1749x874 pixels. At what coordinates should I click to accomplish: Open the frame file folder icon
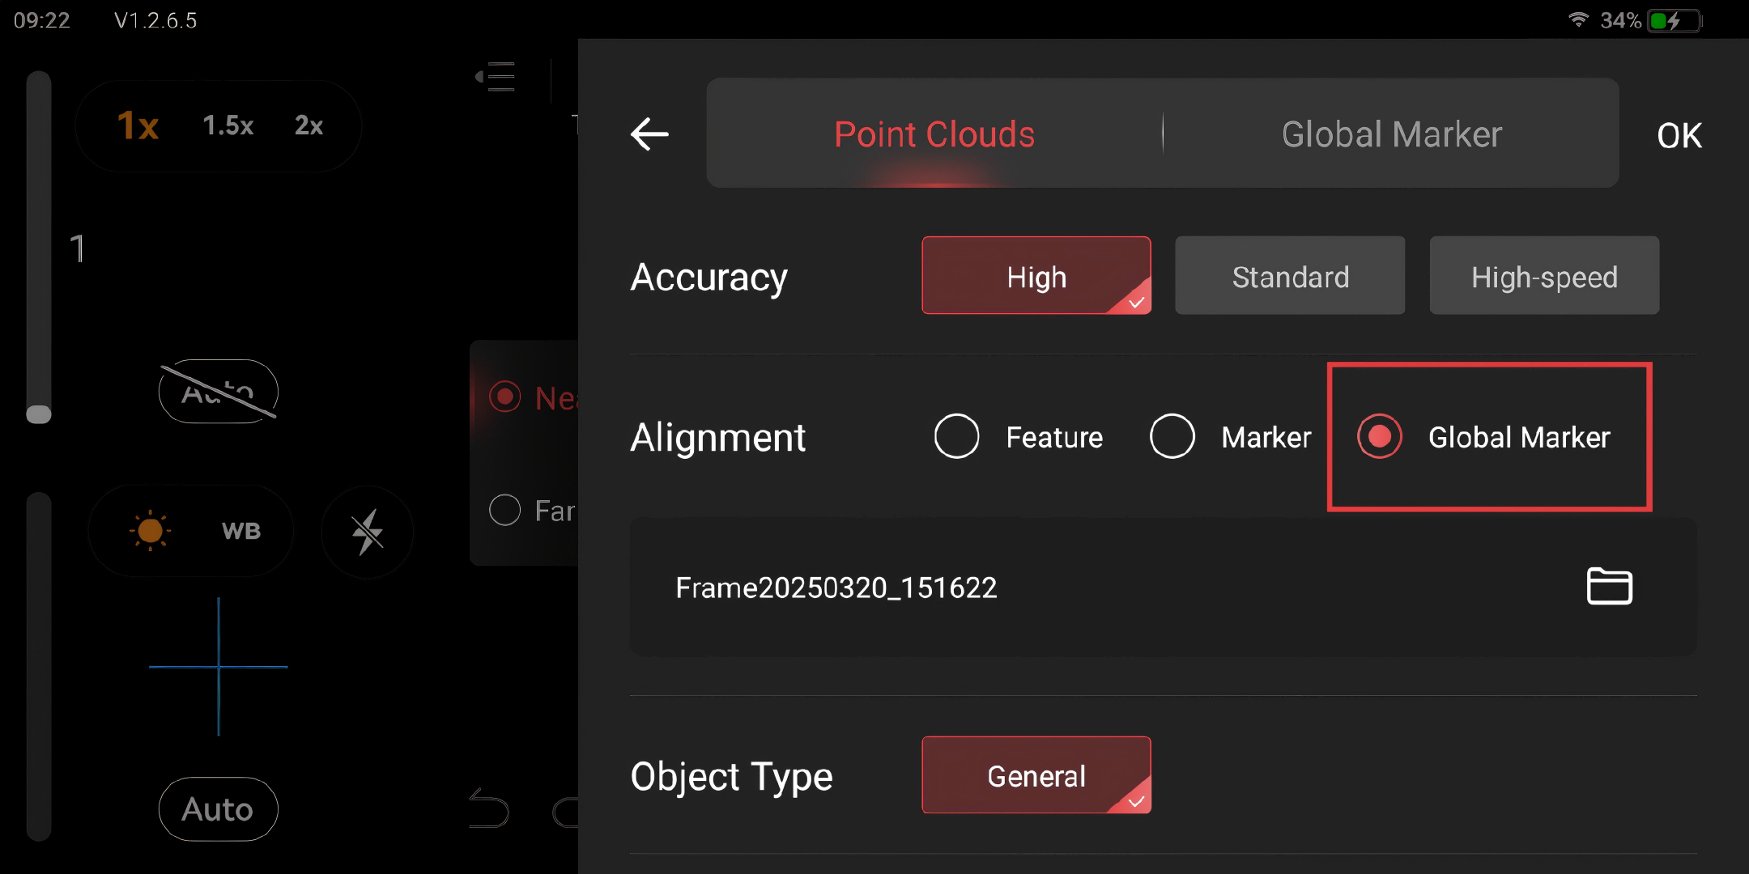click(x=1609, y=587)
